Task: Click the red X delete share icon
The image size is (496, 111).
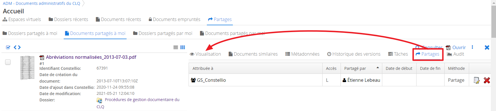Action: [x=487, y=80]
